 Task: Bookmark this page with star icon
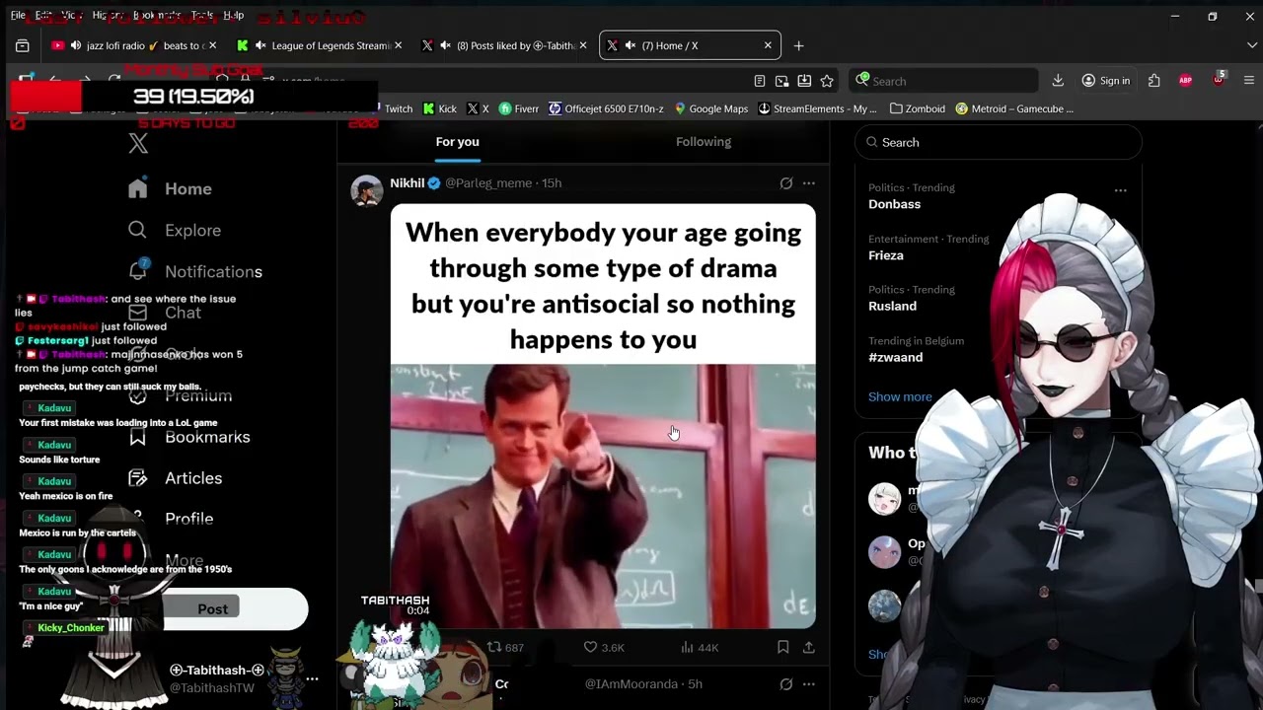coord(827,81)
